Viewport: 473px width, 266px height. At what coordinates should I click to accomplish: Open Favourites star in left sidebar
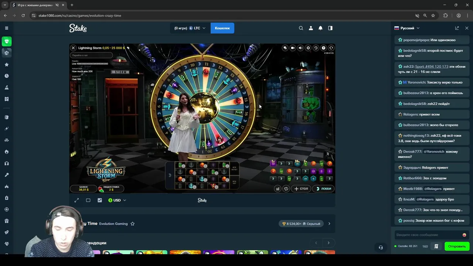(x=7, y=65)
